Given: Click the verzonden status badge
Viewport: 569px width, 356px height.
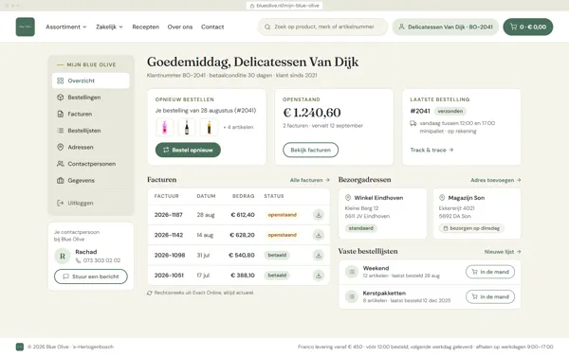Looking at the screenshot, I should tap(450, 111).
